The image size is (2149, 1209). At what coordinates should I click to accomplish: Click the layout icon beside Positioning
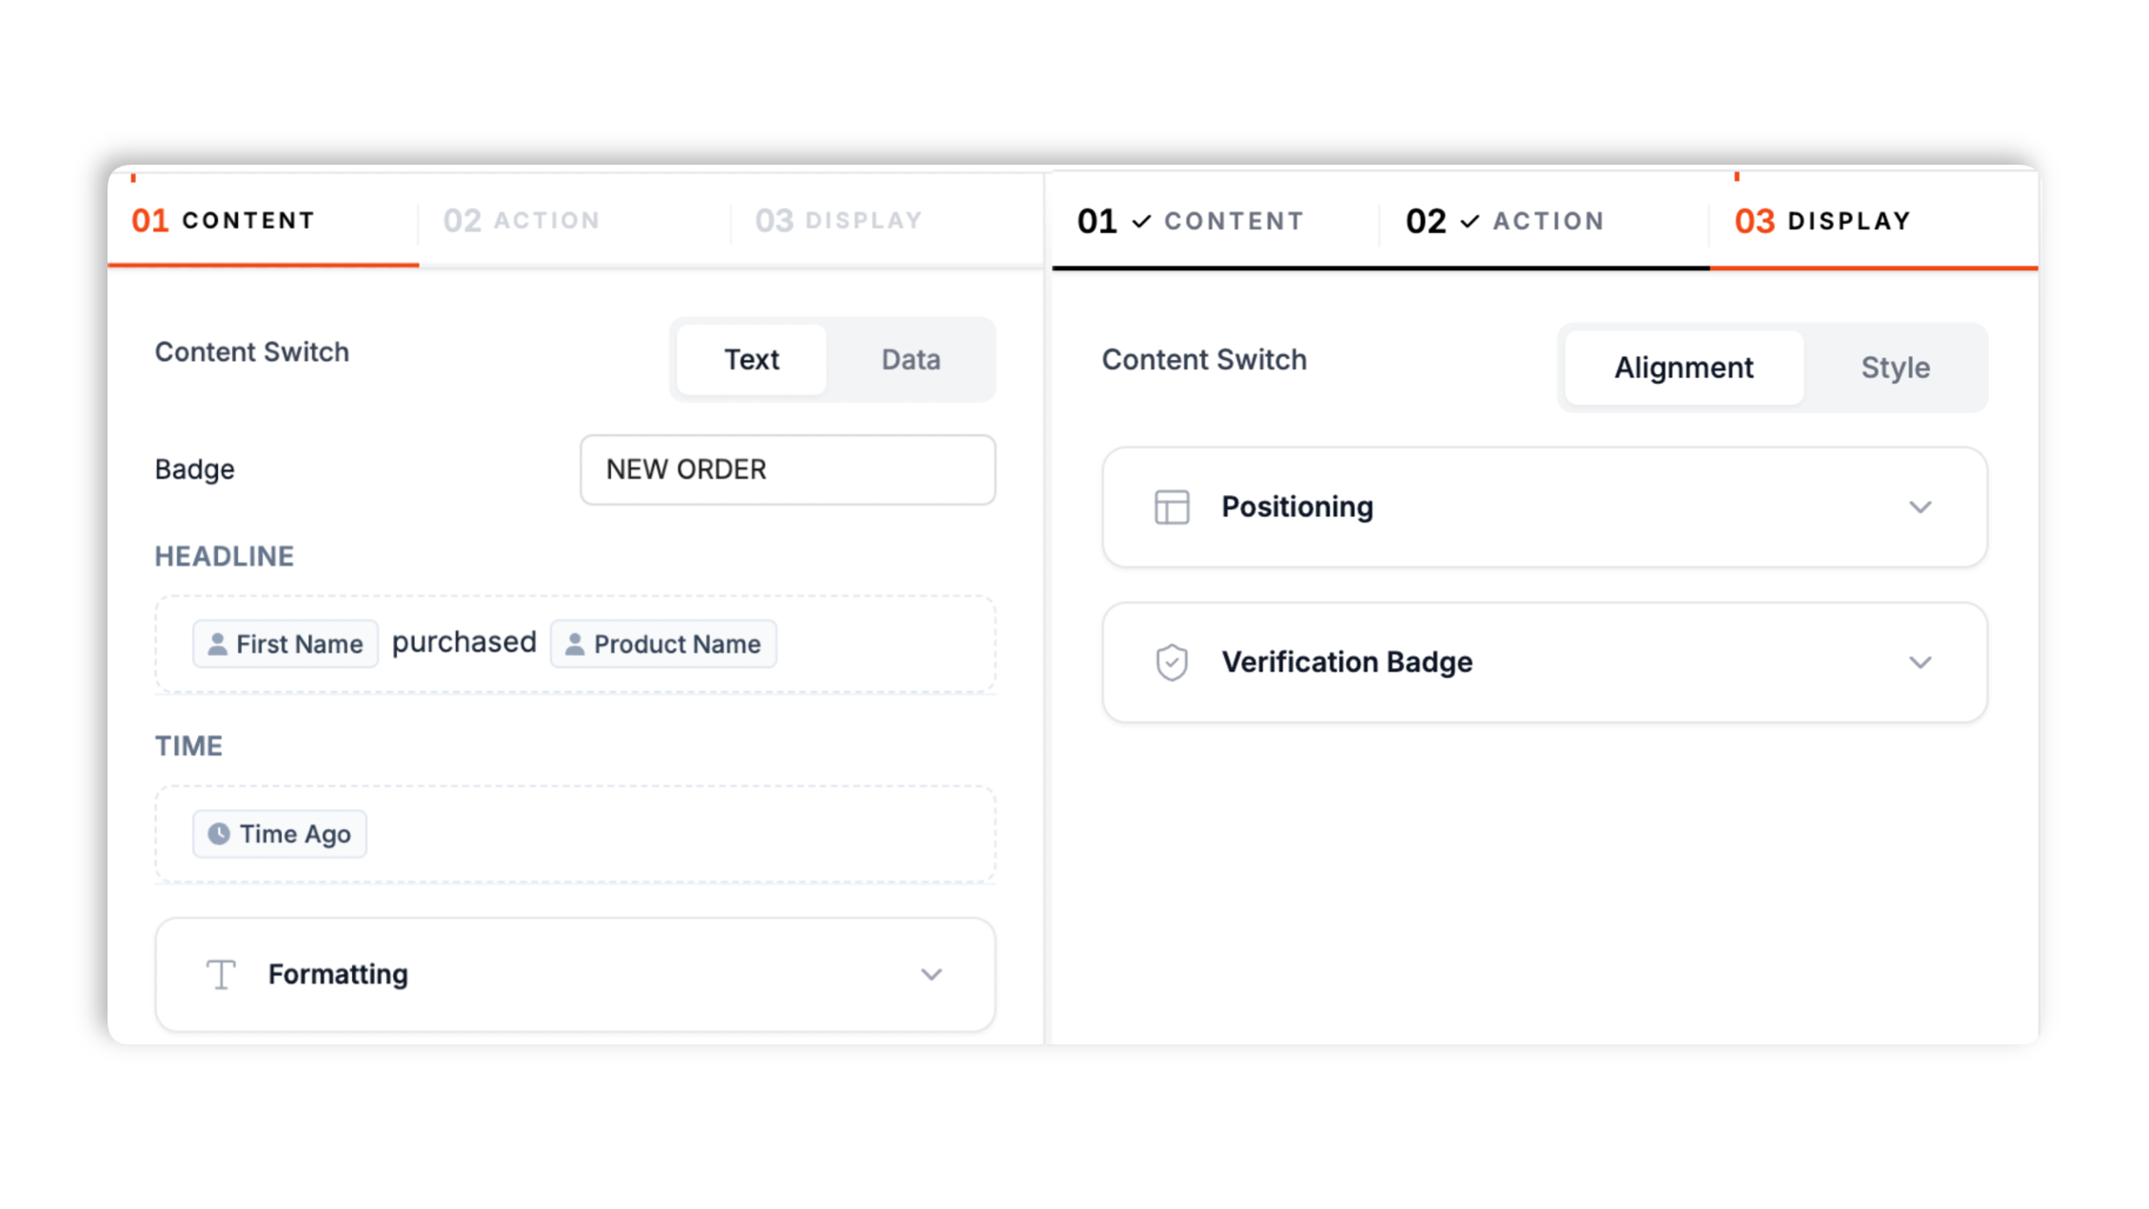(1172, 507)
